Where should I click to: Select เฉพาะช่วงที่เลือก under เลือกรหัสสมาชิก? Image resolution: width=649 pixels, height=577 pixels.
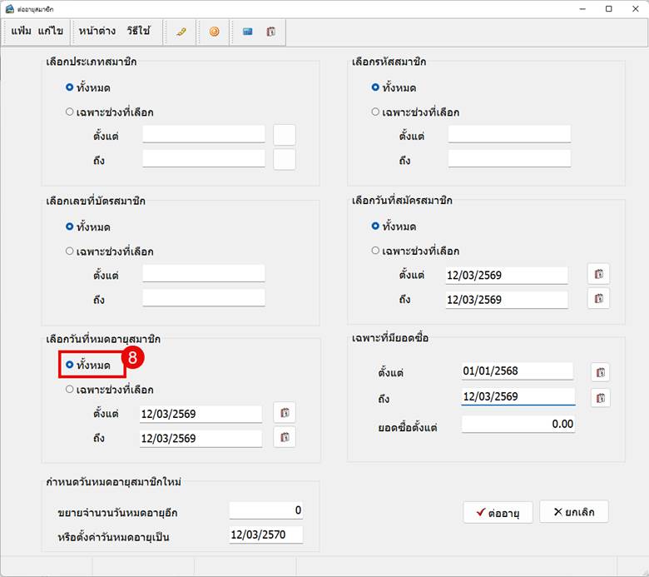click(415, 112)
